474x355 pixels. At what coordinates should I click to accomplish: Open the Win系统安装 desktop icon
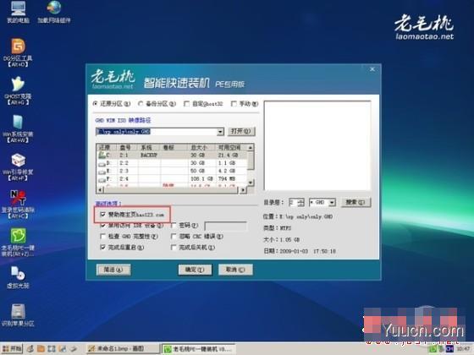(18, 128)
